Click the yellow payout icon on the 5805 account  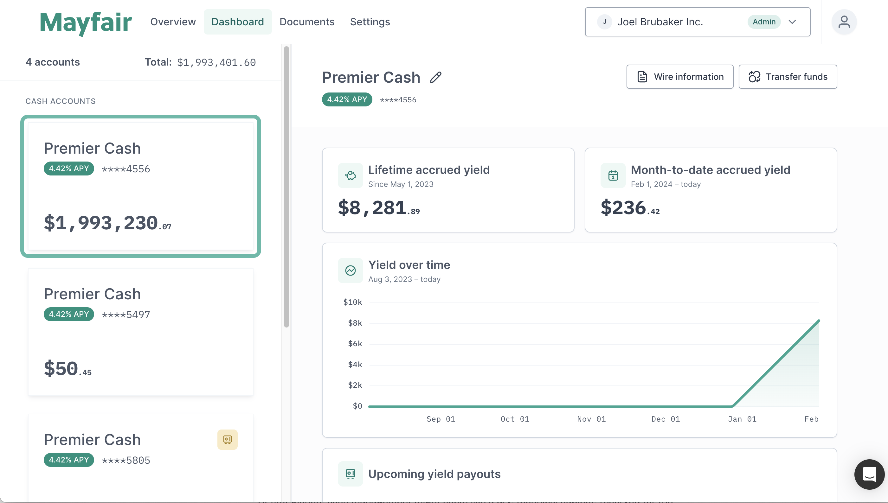228,439
